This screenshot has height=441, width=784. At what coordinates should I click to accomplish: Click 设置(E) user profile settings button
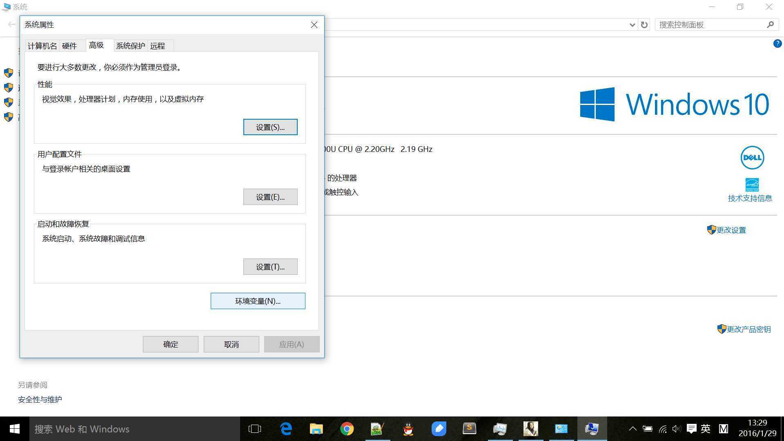pyautogui.click(x=270, y=197)
